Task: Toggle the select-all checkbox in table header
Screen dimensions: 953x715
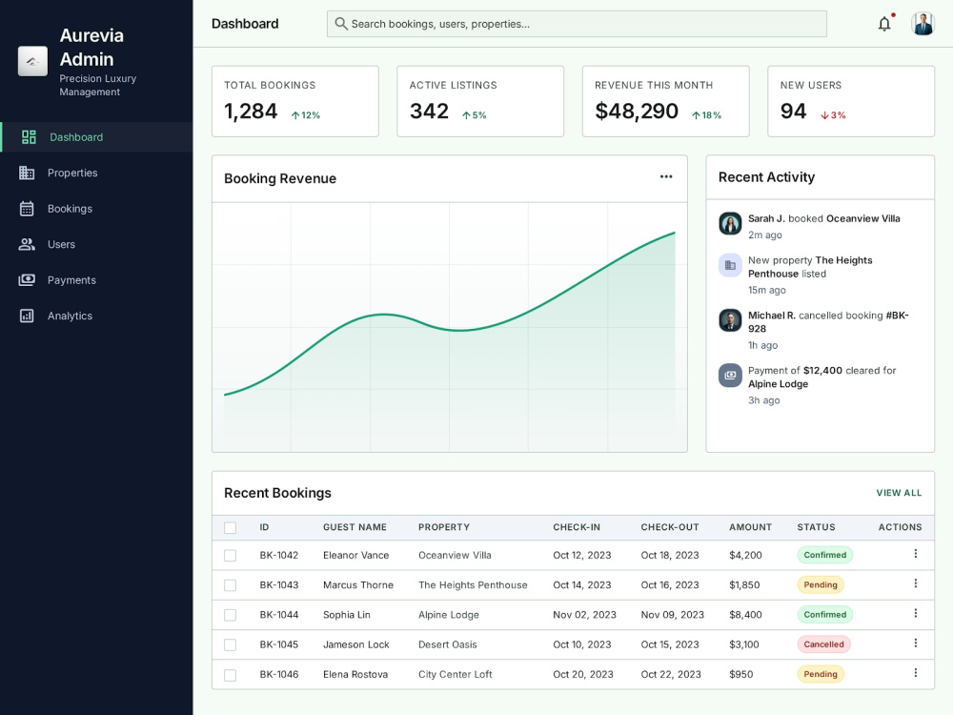Action: point(230,528)
